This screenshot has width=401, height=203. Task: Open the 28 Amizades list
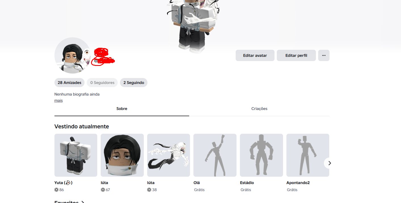coord(69,83)
